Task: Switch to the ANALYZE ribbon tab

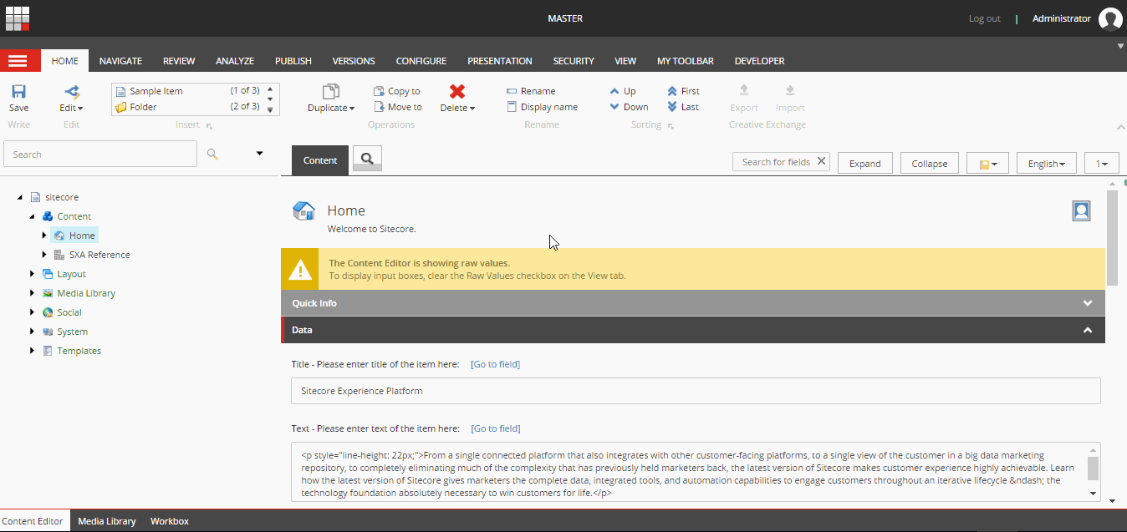Action: click(x=235, y=61)
